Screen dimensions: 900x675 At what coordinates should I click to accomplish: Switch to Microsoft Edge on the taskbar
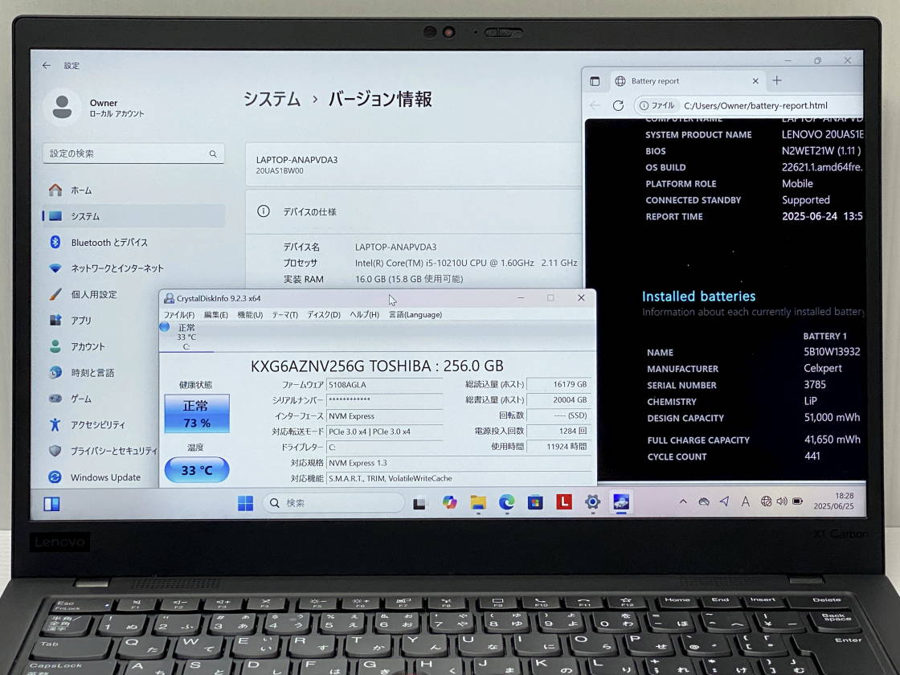click(x=506, y=503)
